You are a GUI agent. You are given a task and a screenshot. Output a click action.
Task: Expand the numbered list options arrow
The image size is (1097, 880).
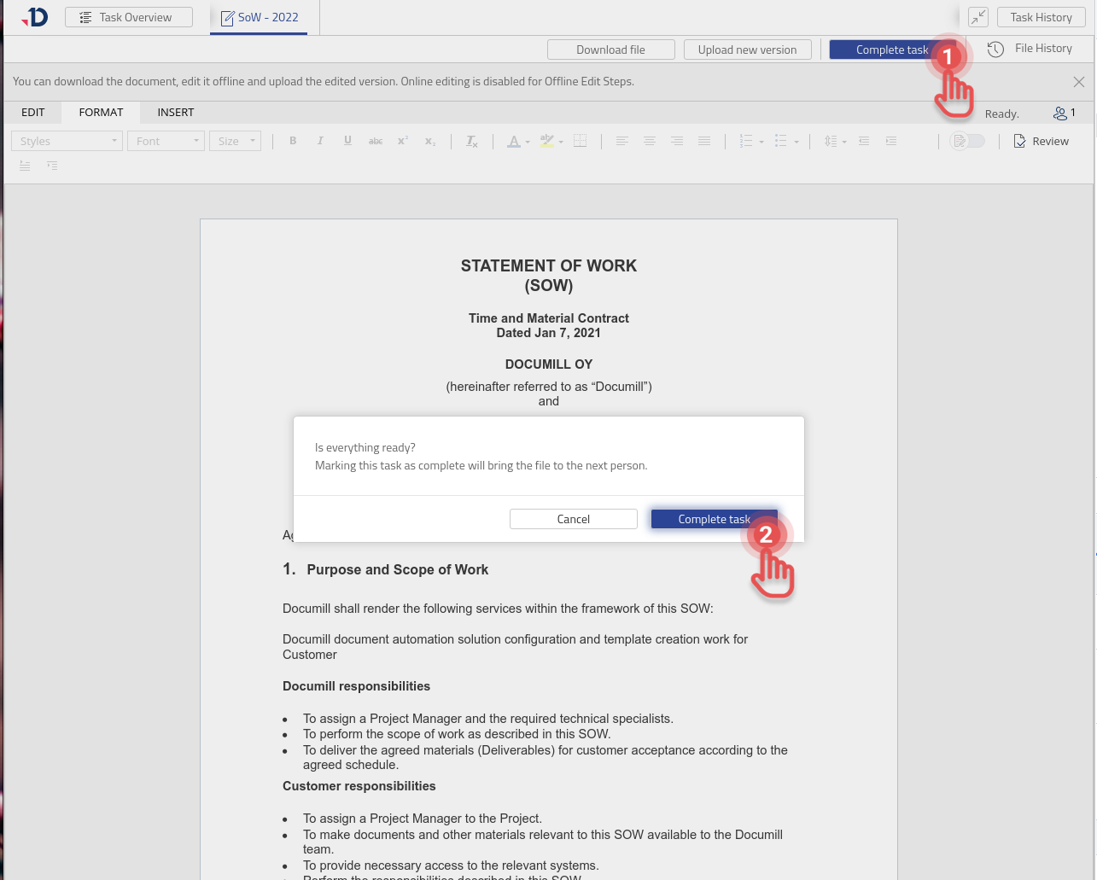[x=760, y=140]
